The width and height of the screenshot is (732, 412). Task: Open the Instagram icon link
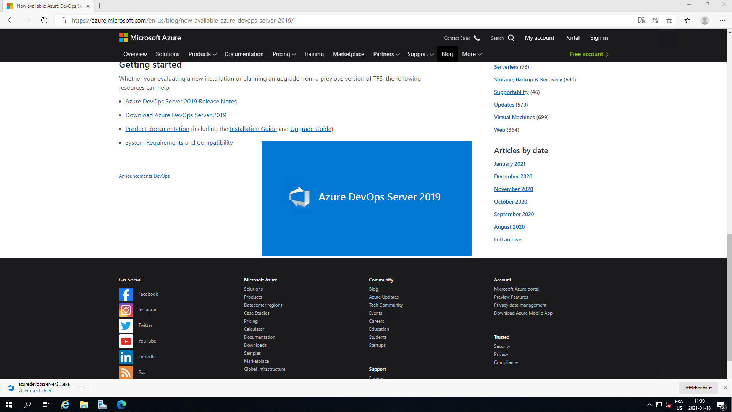(126, 310)
